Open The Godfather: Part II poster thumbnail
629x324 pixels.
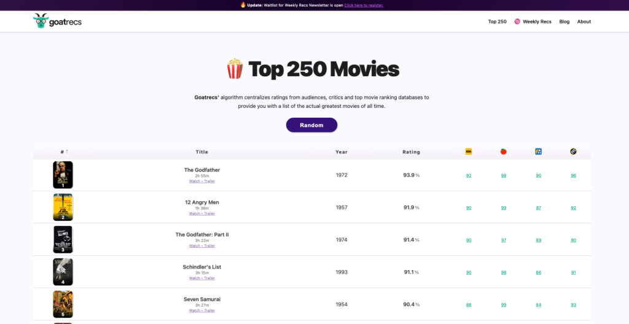pos(63,239)
